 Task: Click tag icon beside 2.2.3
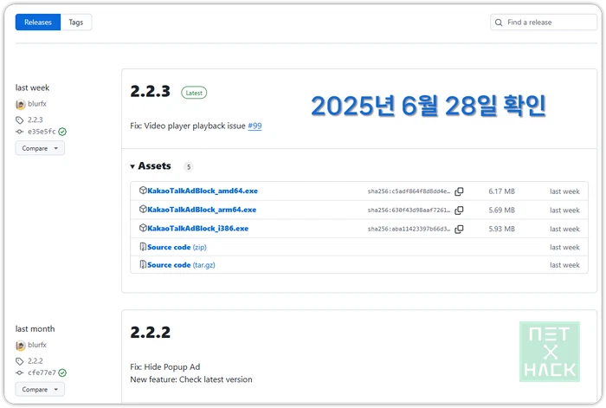point(19,120)
